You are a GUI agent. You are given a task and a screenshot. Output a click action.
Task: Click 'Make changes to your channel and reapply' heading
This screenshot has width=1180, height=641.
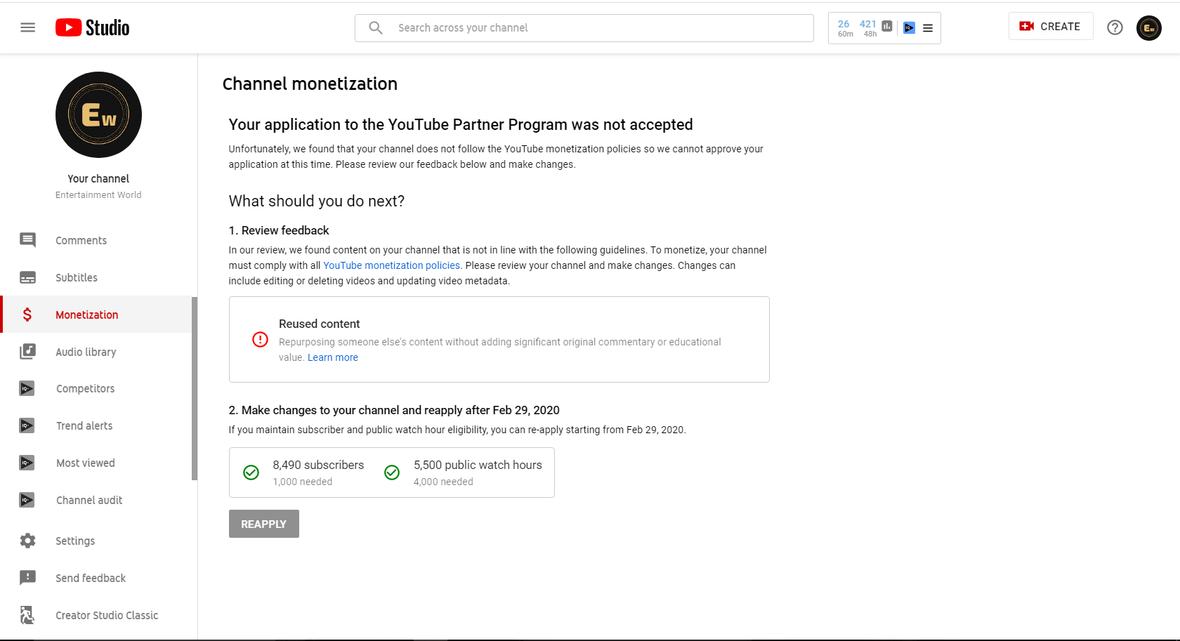[x=394, y=410]
